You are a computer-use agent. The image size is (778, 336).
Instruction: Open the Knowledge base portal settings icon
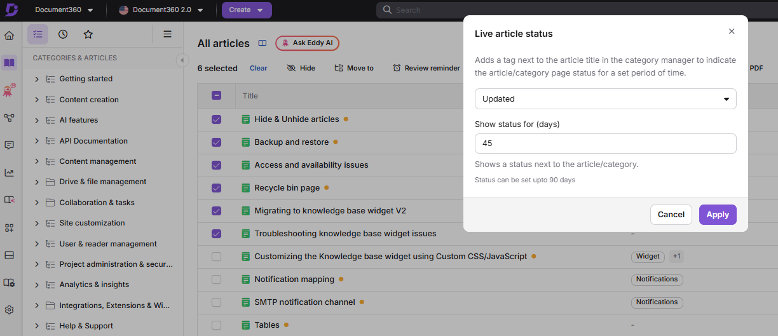click(x=9, y=283)
